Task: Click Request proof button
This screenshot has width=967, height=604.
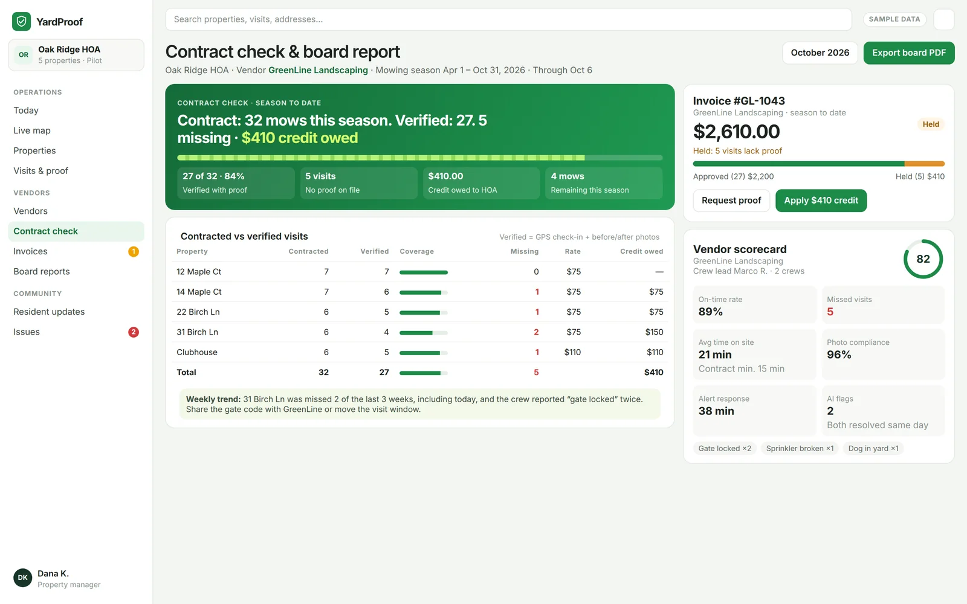Action: 731,201
